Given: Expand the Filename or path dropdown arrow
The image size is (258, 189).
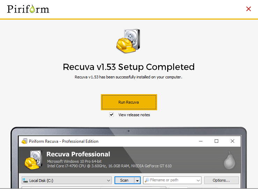Looking at the screenshot, I should (x=198, y=180).
